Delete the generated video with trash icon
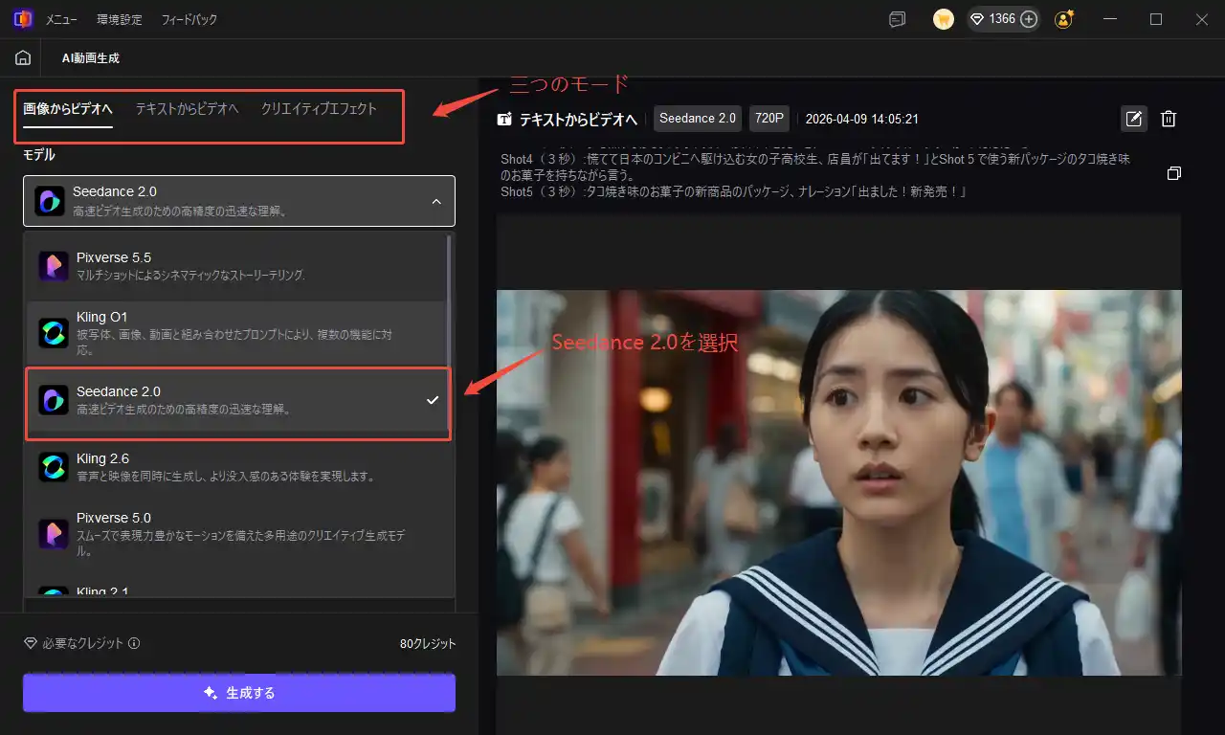 point(1168,119)
